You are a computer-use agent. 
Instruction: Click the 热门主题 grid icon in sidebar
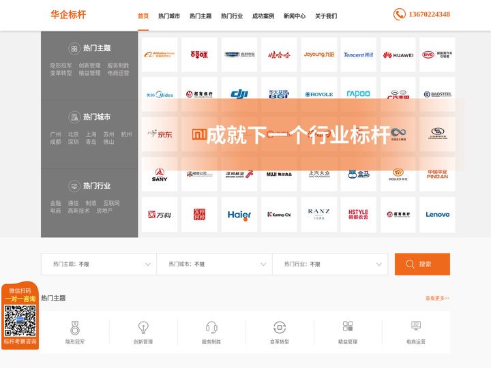click(74, 48)
